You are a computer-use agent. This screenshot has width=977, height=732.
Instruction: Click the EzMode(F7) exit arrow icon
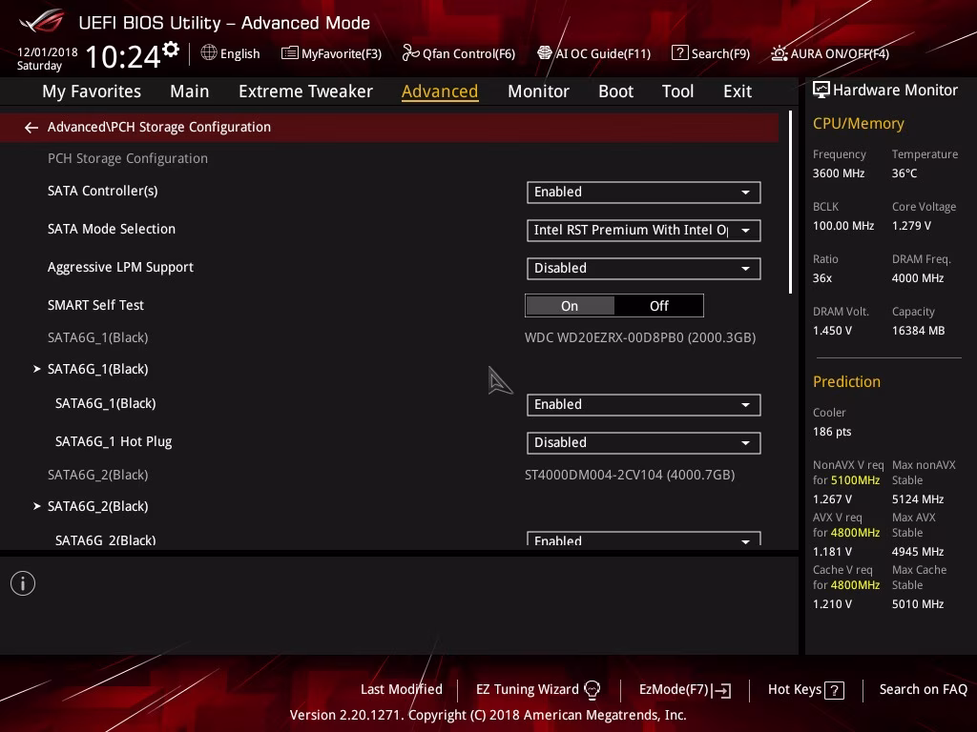tap(722, 690)
